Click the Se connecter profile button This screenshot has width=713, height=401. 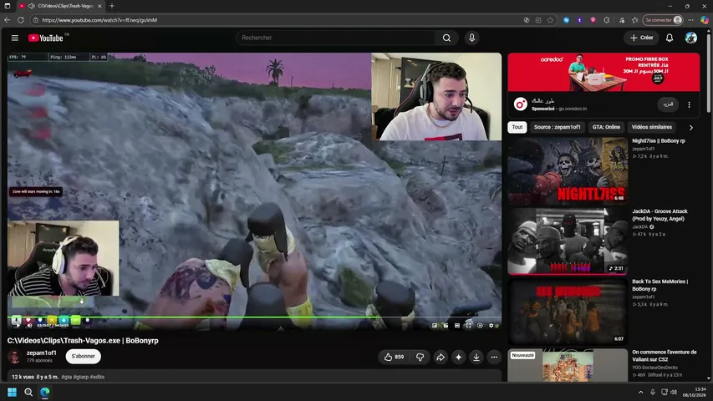(663, 20)
